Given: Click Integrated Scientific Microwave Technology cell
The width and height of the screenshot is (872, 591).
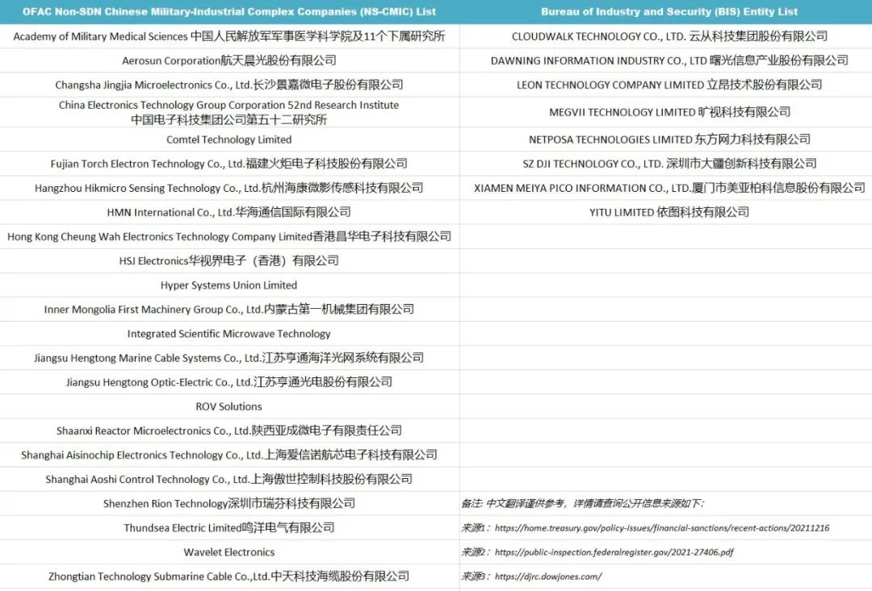Looking at the screenshot, I should click(x=229, y=334).
